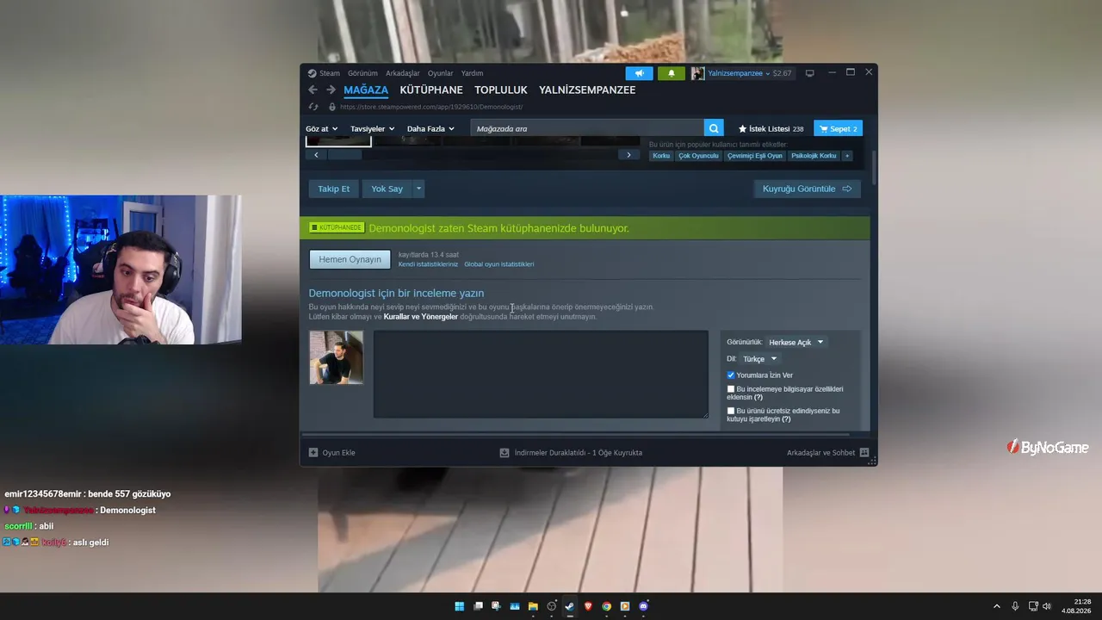Open Steam announcements megaphone button
This screenshot has height=620, width=1102.
coord(639,73)
